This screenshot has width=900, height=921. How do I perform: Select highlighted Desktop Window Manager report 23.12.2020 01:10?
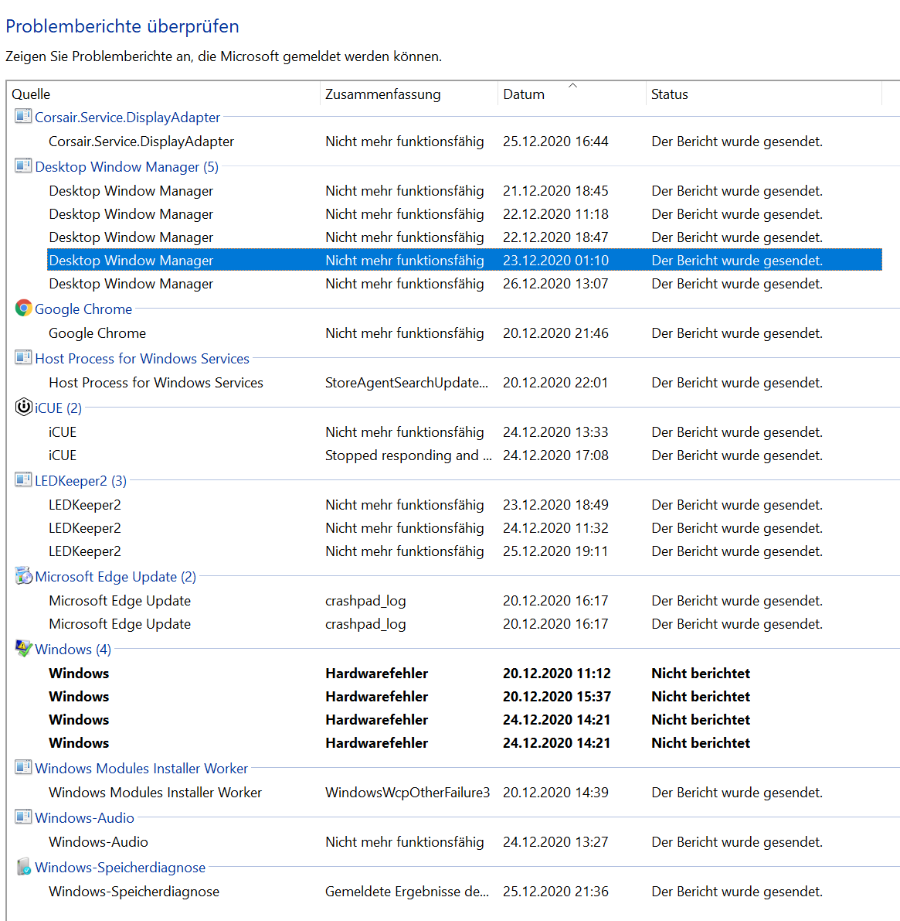tap(464, 260)
